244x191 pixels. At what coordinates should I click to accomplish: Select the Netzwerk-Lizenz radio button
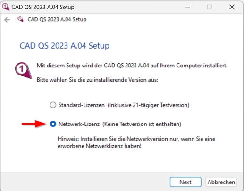coord(53,124)
